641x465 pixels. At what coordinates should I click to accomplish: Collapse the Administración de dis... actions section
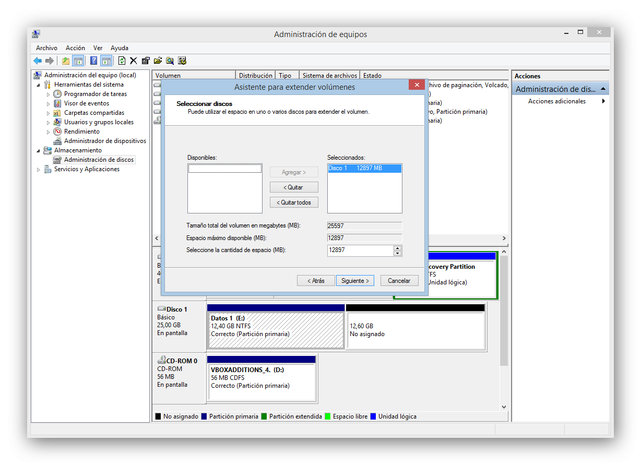(x=603, y=89)
